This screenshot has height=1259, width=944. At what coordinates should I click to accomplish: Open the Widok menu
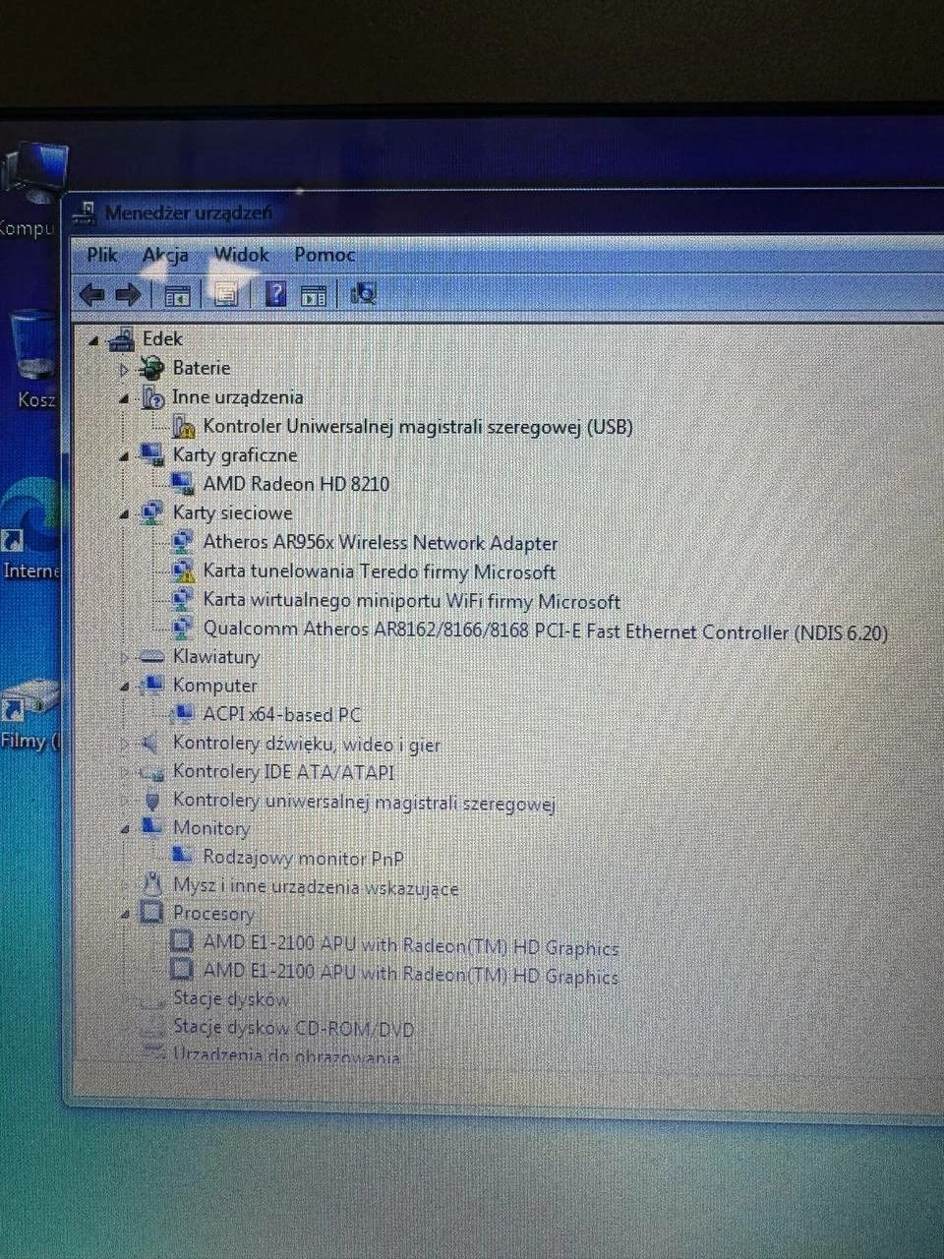241,255
